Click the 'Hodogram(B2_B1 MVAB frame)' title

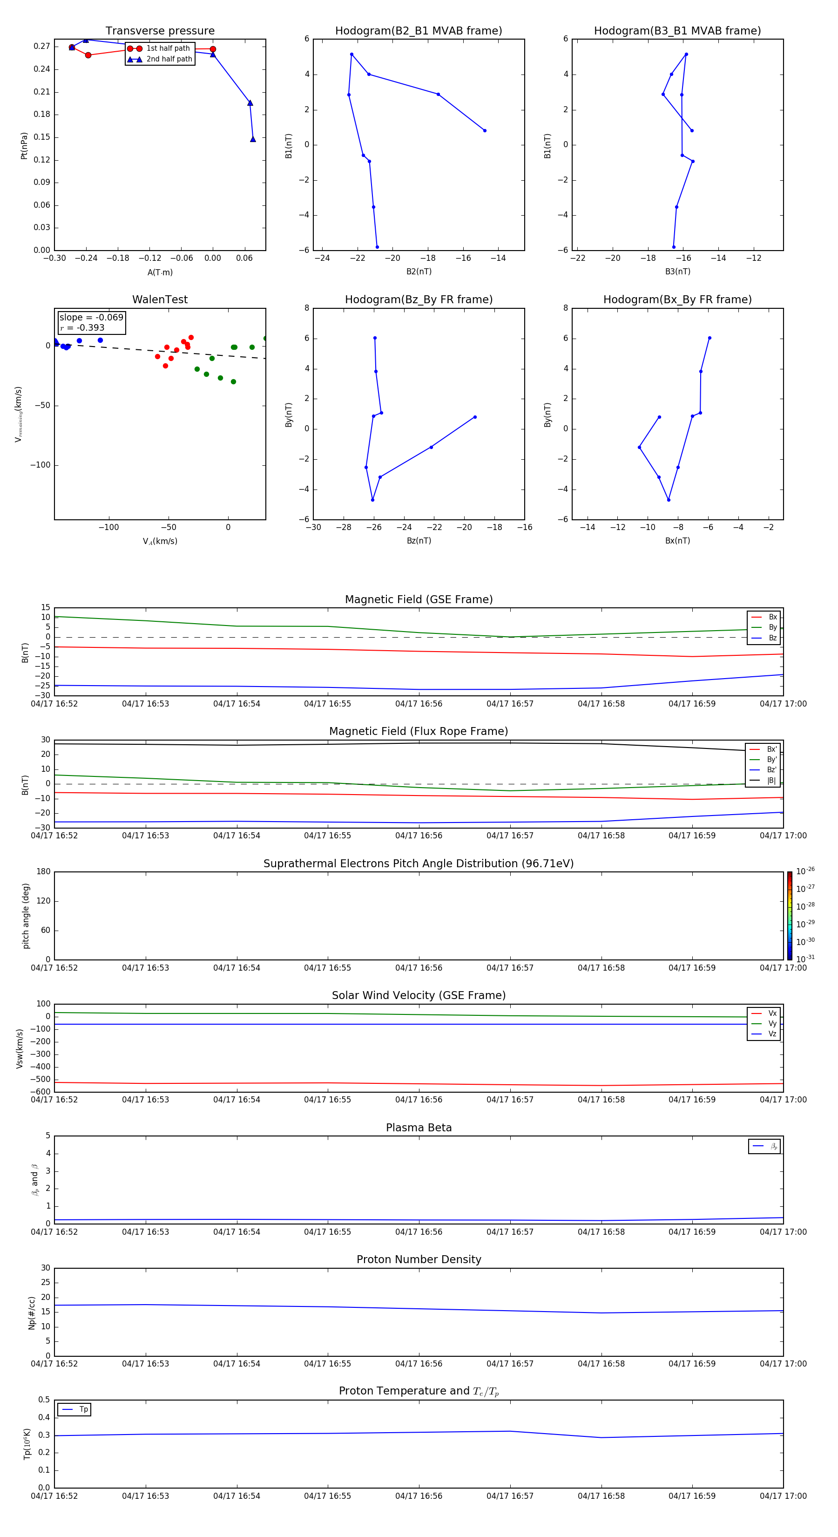tap(419, 31)
